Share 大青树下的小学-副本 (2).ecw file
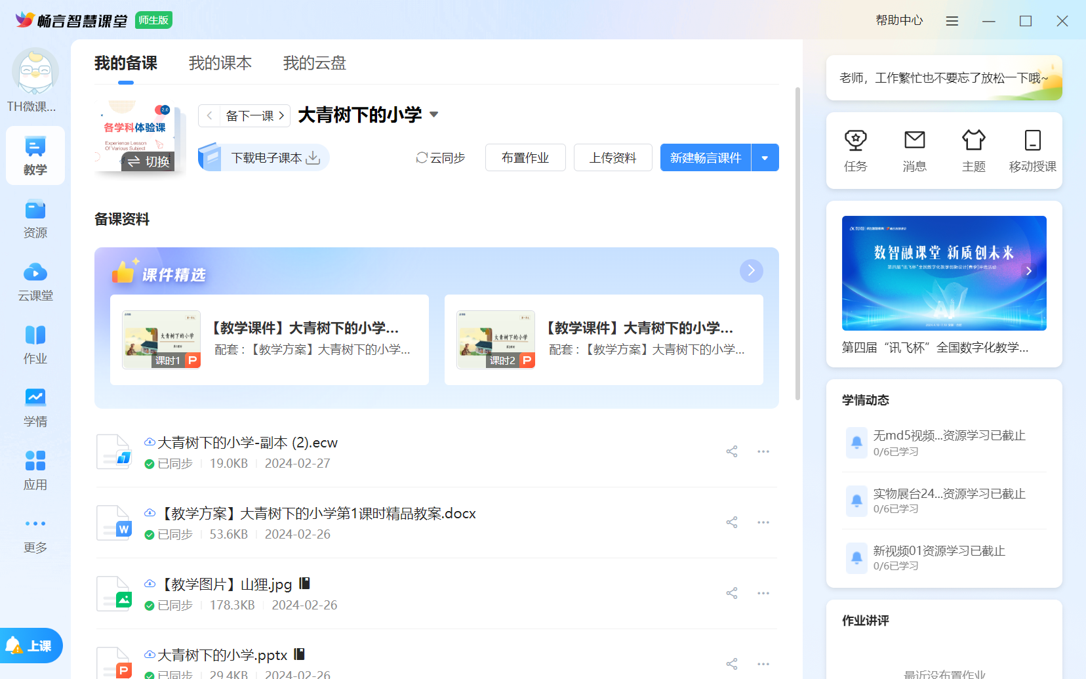 coord(732,451)
